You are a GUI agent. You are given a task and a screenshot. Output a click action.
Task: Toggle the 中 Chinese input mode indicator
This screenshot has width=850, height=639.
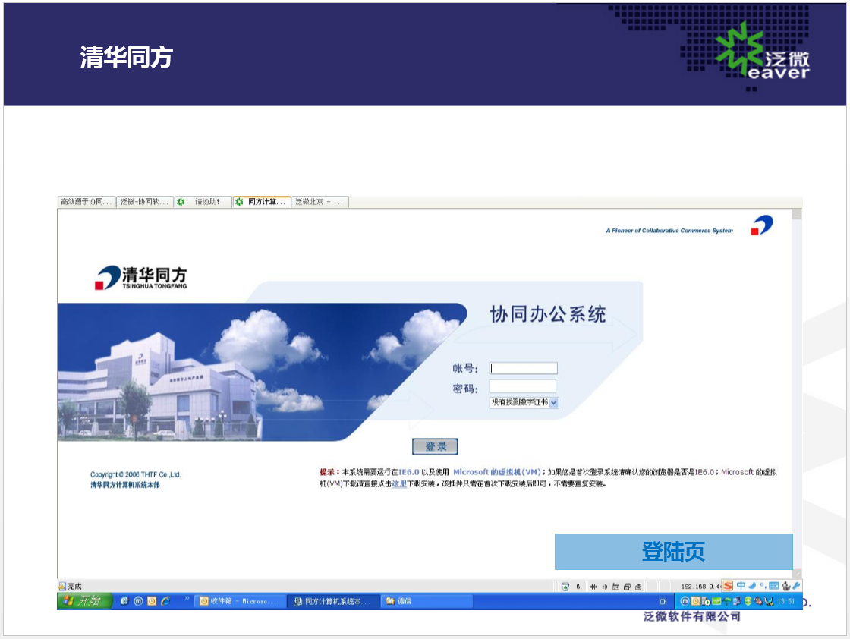741,585
